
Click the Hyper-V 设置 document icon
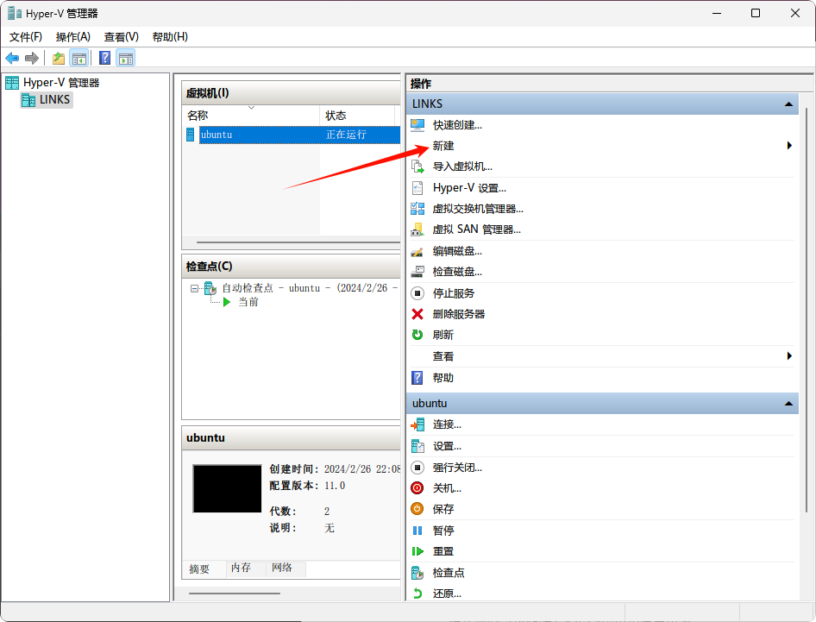click(417, 188)
